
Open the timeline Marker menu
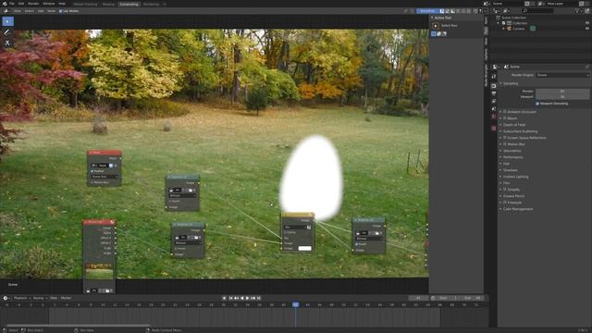66,298
